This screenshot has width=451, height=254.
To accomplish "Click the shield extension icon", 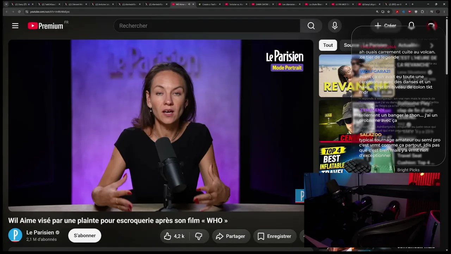I will click(416, 12).
